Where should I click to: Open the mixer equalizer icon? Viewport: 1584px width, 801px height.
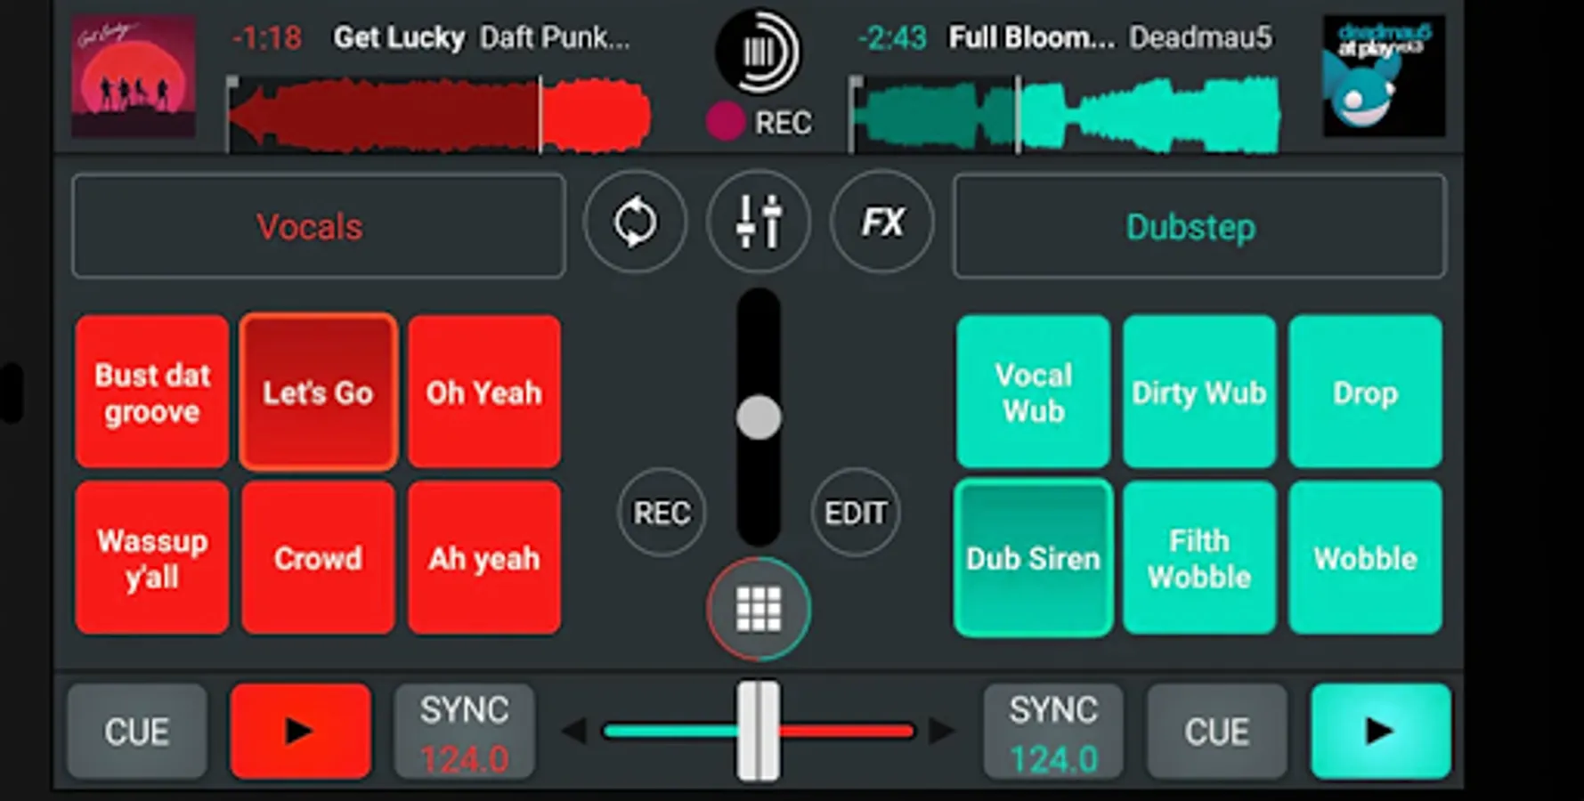point(759,222)
